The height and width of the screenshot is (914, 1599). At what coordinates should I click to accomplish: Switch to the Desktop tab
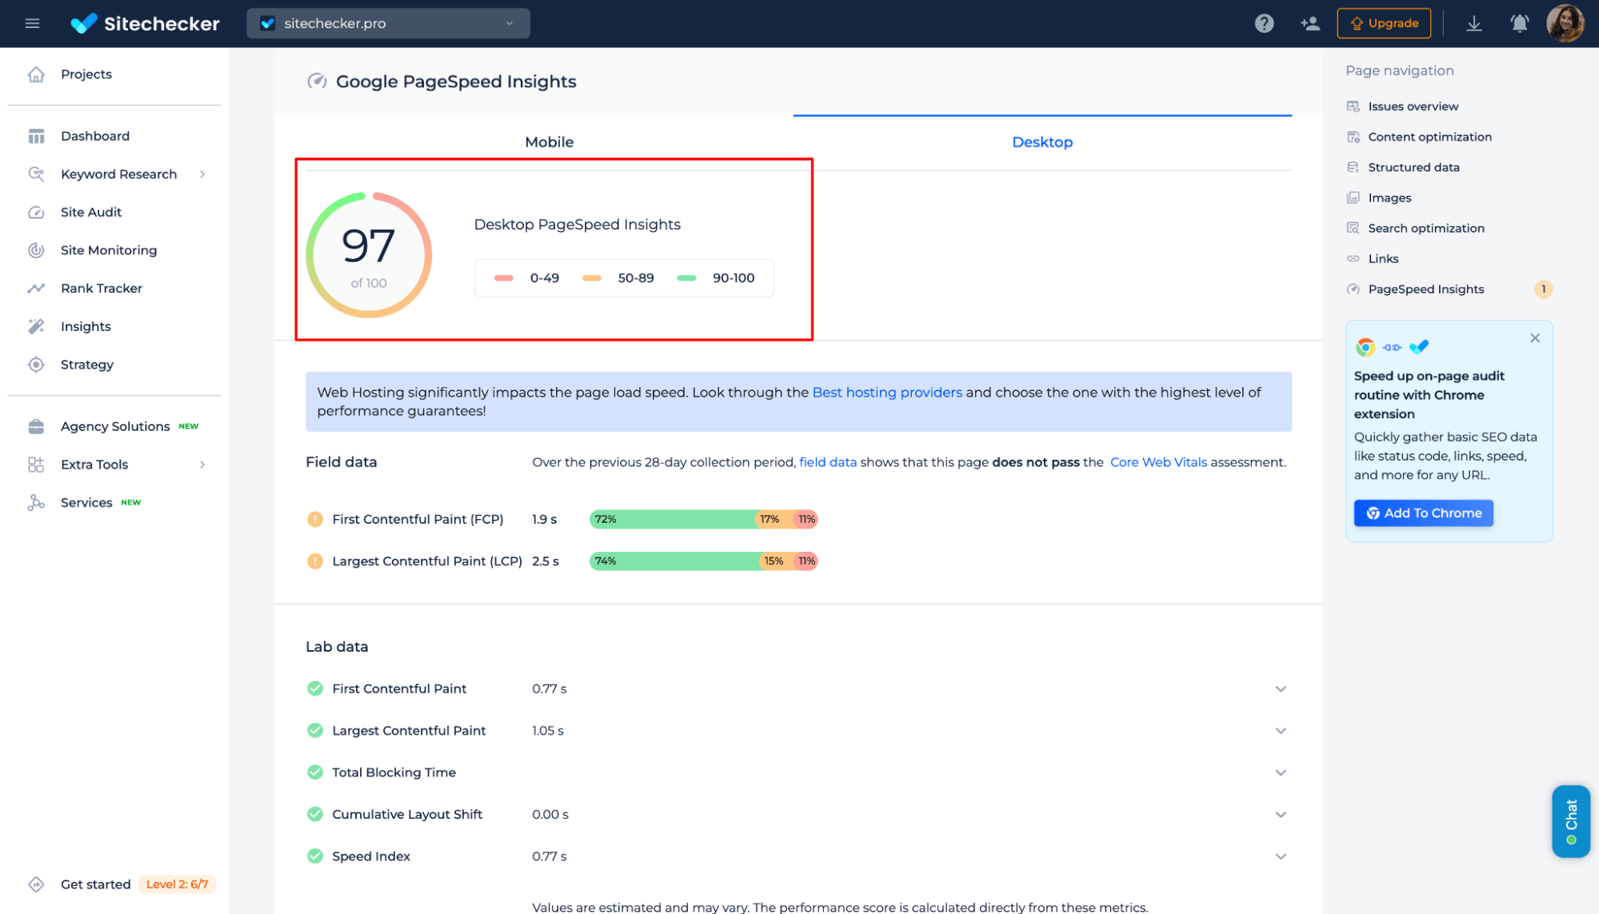1042,142
